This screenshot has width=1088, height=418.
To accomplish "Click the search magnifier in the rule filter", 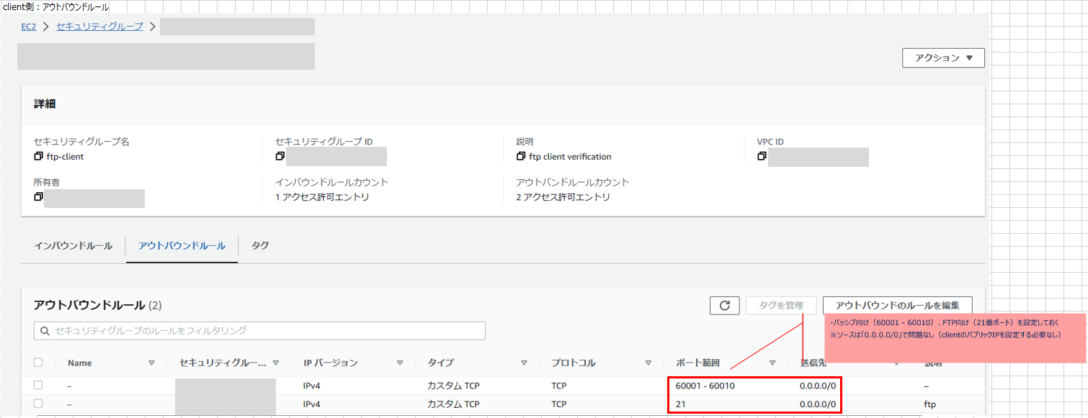I will coord(45,331).
